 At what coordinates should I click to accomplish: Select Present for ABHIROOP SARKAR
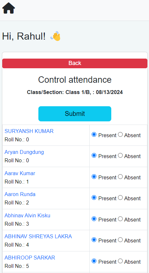tap(94, 261)
